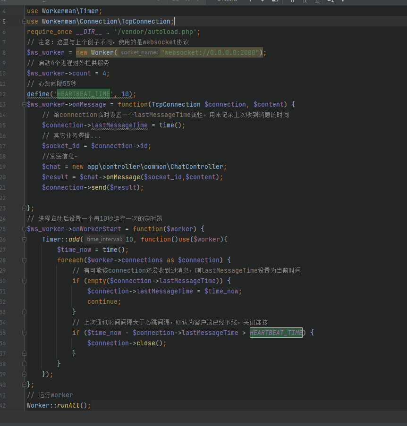The image size is (407, 426).
Task: Fold the Timer::add callback block
Action: (24, 239)
